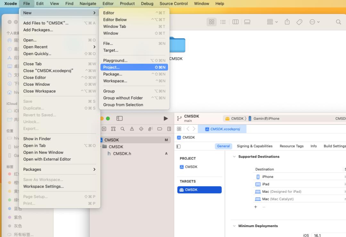Select CMSDK target under TARGETS
This screenshot has height=237, width=346.
pyautogui.click(x=200, y=190)
